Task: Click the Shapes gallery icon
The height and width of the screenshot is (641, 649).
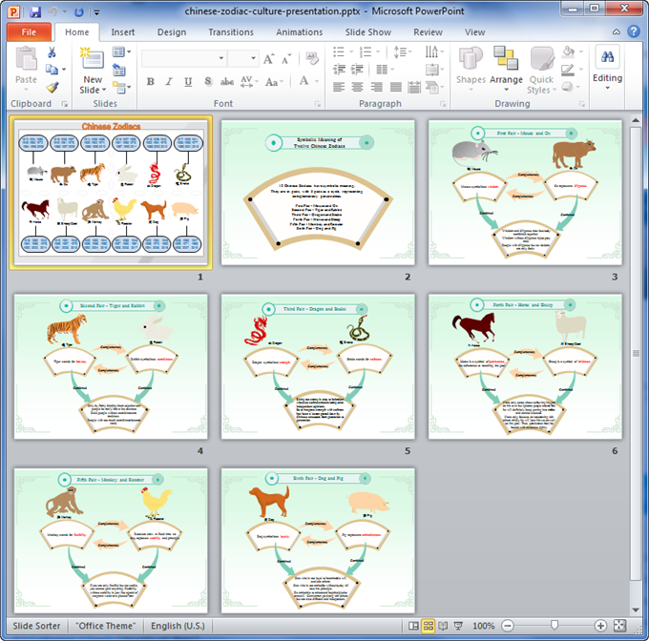Action: (471, 58)
